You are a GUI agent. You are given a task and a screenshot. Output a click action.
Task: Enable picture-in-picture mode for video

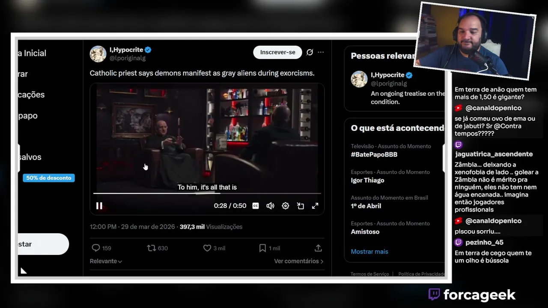(301, 206)
